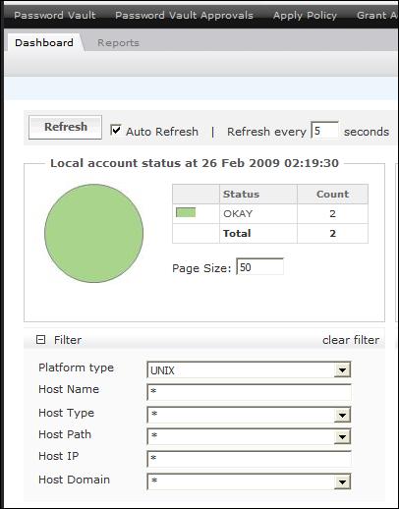Open the Platform type dropdown
Image resolution: width=399 pixels, height=509 pixels.
(x=249, y=369)
